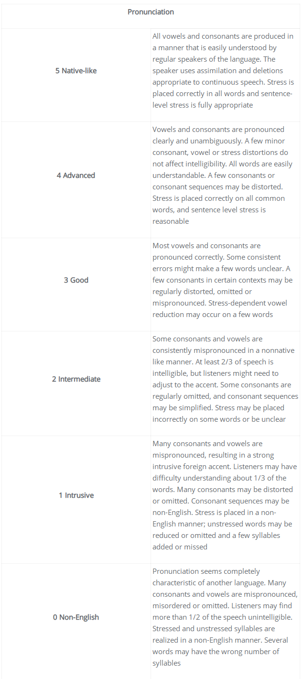The image size is (303, 679).
Task: Click the Advanced level description text
Action: 224,175
